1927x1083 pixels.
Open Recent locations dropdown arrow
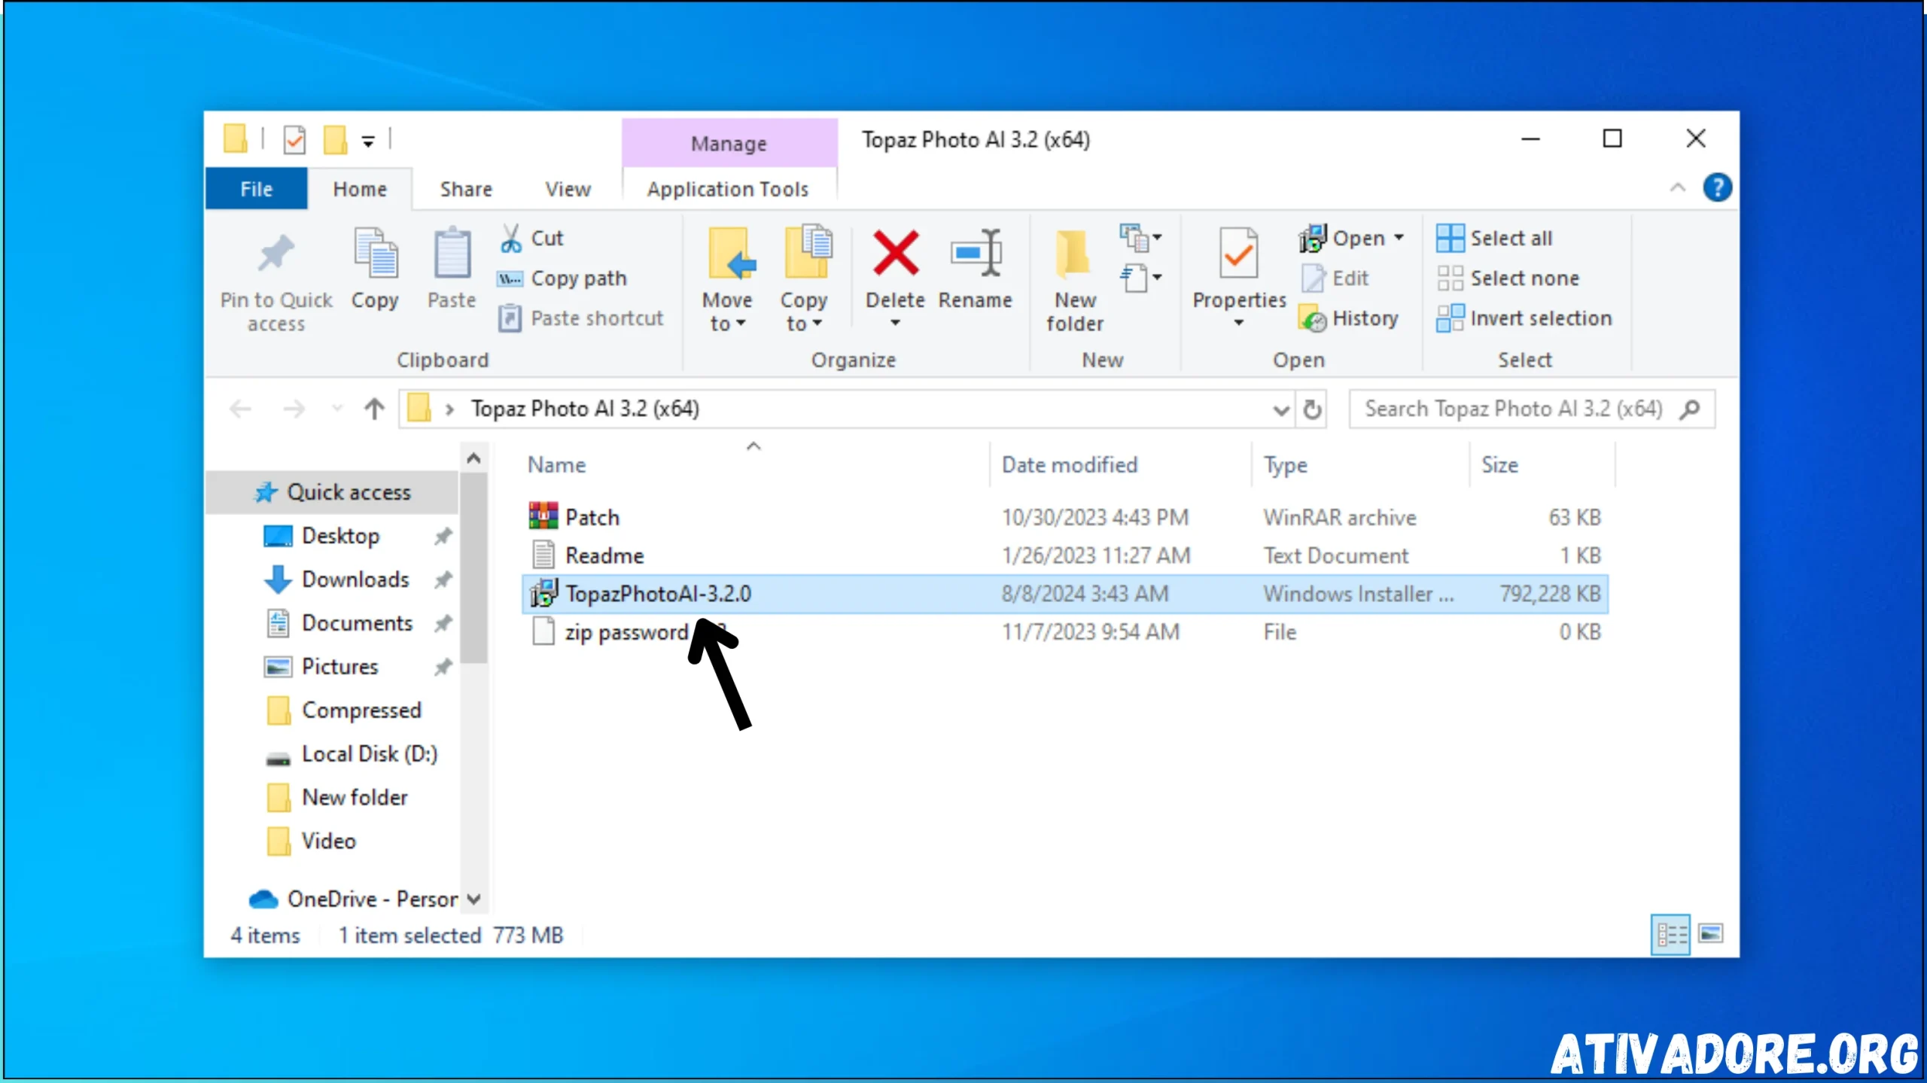[337, 409]
